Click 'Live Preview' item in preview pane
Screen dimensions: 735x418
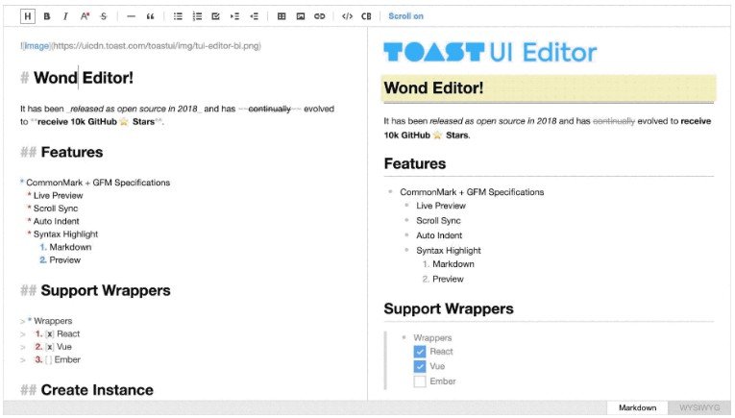[441, 206]
